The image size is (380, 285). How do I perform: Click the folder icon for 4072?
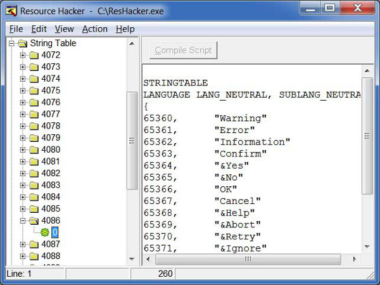[34, 55]
